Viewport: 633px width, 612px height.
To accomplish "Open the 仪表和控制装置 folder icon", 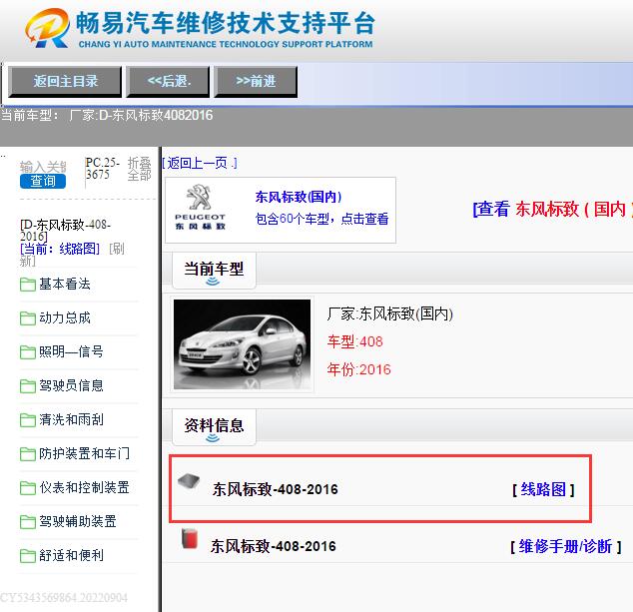I will (27, 487).
